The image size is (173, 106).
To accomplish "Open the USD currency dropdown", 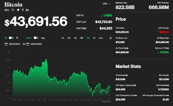I will click(x=106, y=4).
